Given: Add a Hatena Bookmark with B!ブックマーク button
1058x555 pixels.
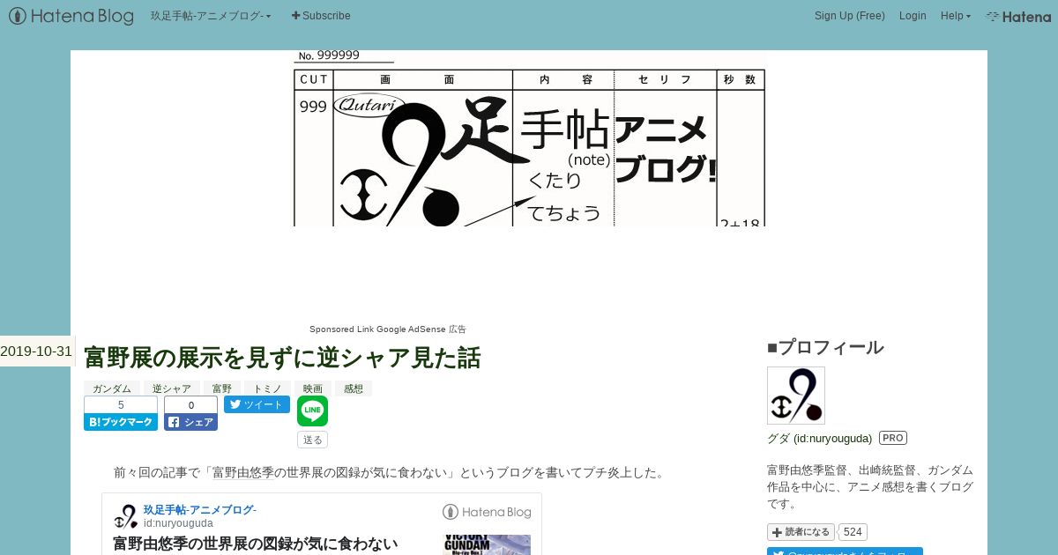Looking at the screenshot, I should pos(121,422).
